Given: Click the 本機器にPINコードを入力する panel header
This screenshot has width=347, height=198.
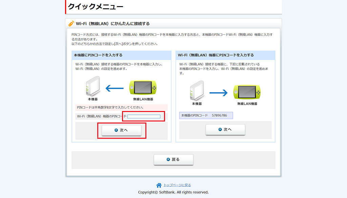Looking at the screenshot, I should coord(98,55).
